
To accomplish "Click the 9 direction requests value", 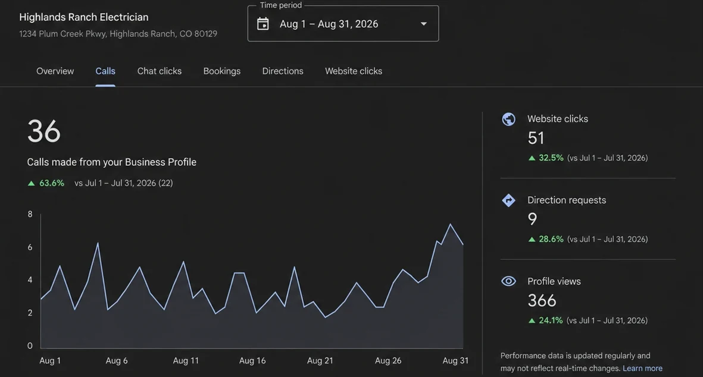I will [x=532, y=219].
